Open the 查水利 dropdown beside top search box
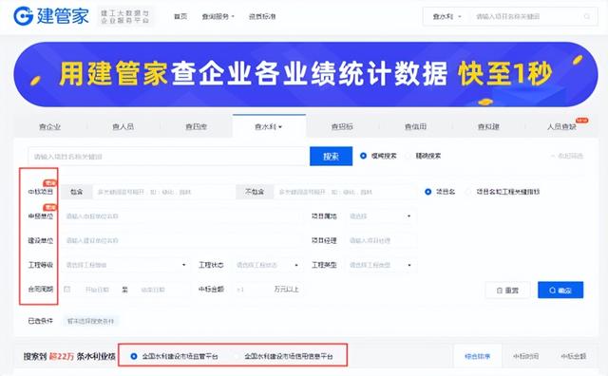Image resolution: width=608 pixels, height=376 pixels. coord(446,17)
